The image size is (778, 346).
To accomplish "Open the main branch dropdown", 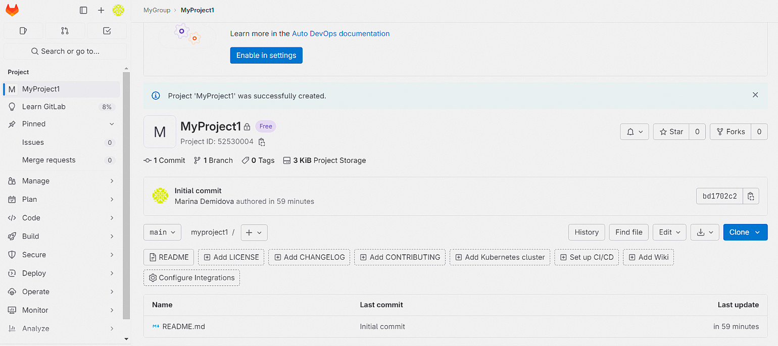I will pyautogui.click(x=162, y=232).
